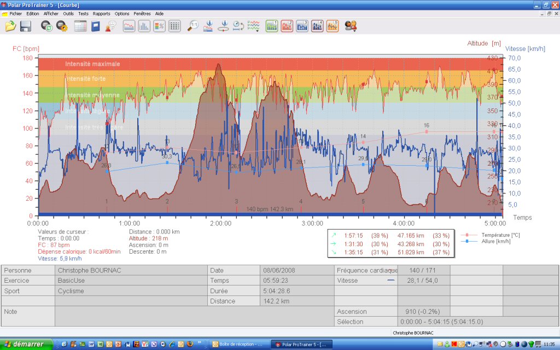Select orange graph layout 5
This screenshot has width=560, height=350.
point(332,26)
